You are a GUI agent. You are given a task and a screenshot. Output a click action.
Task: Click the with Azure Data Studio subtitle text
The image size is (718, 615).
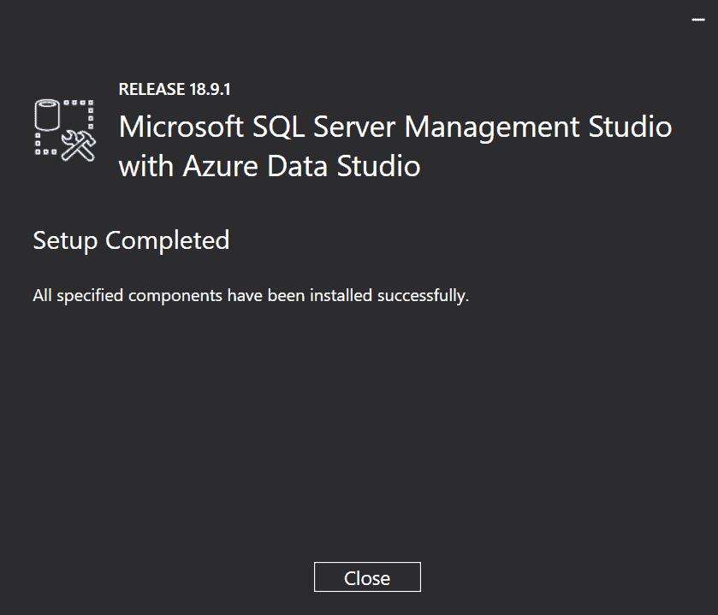point(270,166)
